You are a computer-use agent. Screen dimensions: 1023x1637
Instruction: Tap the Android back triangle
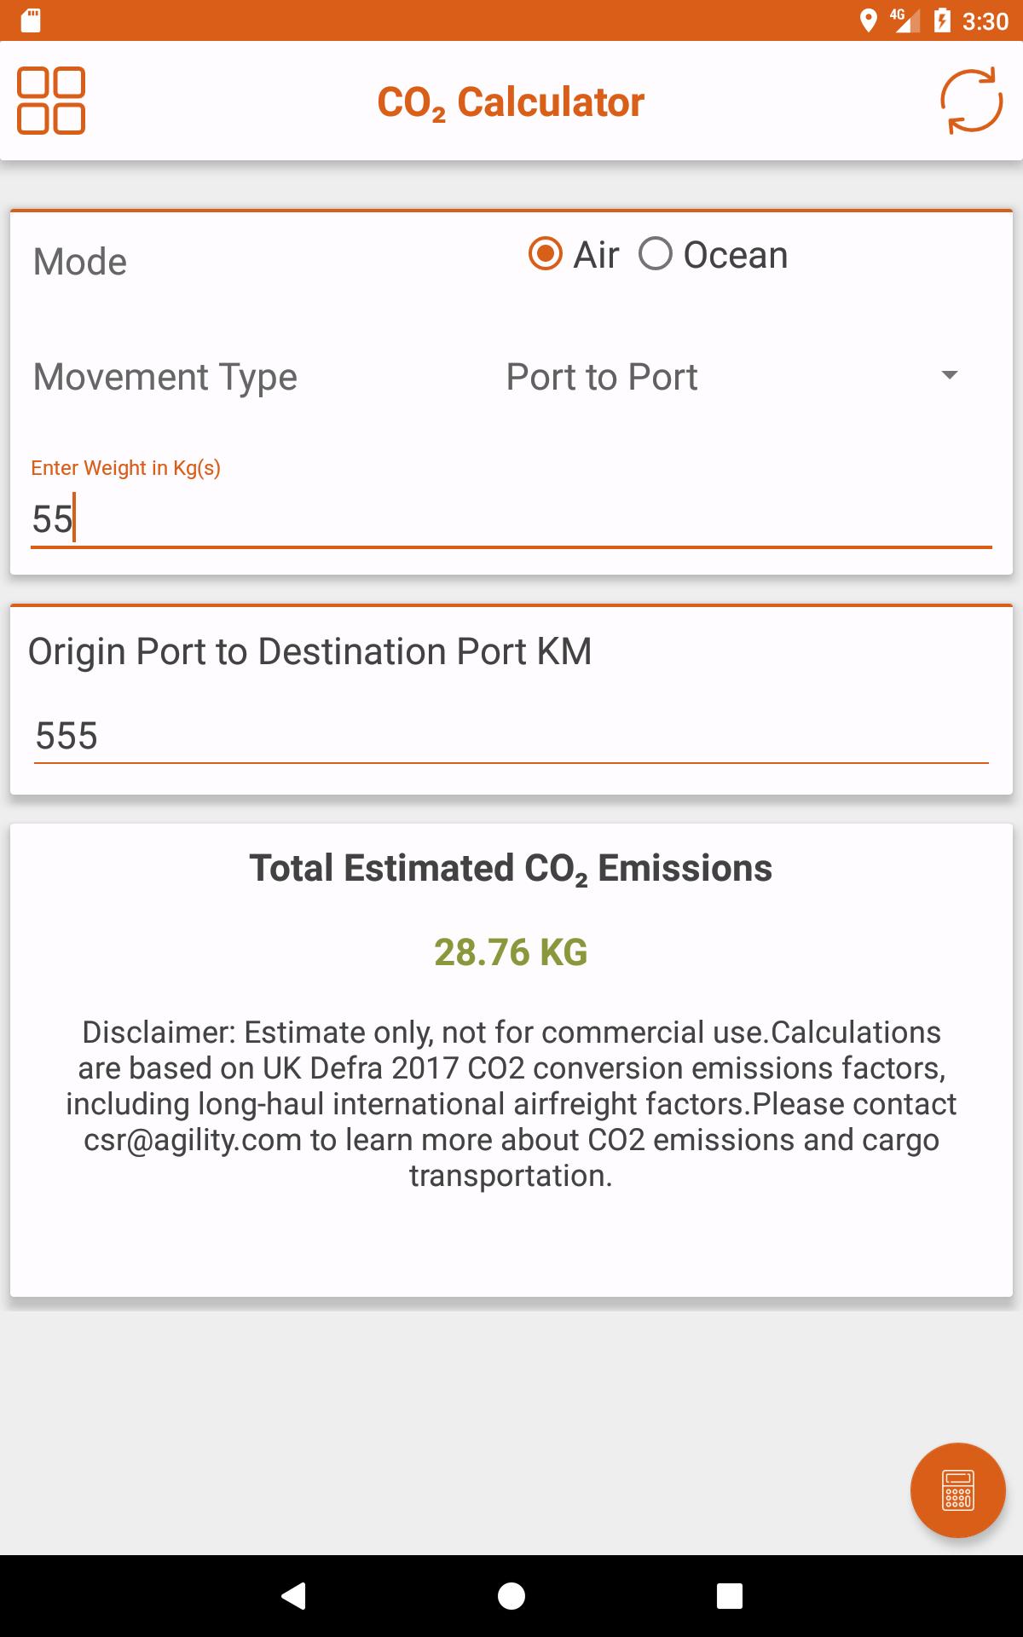pos(293,1595)
